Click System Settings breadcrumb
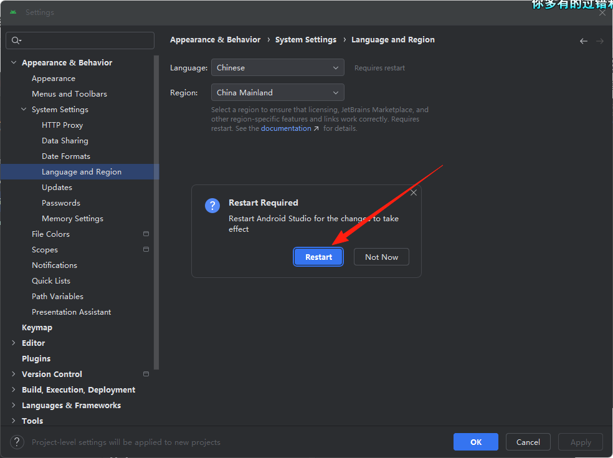The width and height of the screenshot is (613, 458). [x=306, y=39]
